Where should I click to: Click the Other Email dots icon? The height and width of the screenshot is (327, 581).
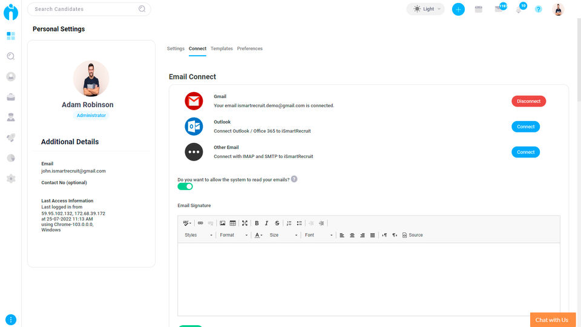pos(194,152)
